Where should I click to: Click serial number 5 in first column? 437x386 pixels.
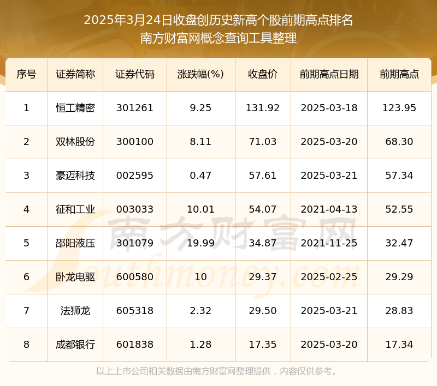(x=26, y=243)
